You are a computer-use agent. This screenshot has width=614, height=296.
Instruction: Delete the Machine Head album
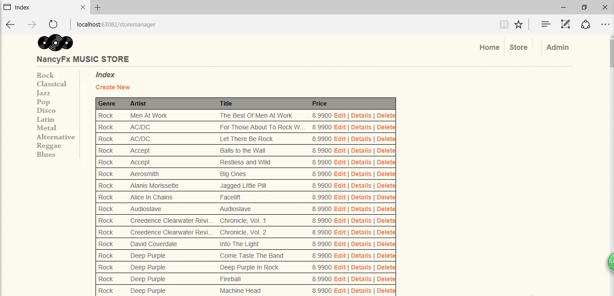click(386, 291)
